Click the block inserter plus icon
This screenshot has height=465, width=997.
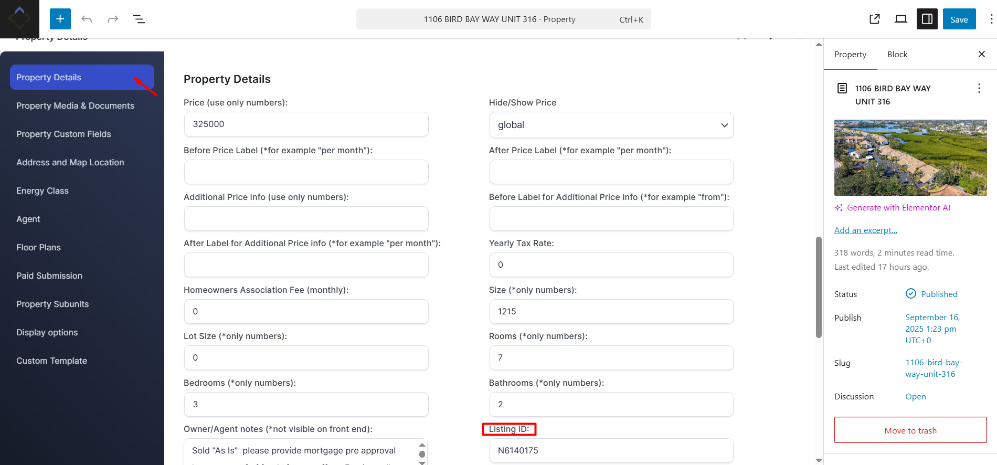tap(60, 19)
